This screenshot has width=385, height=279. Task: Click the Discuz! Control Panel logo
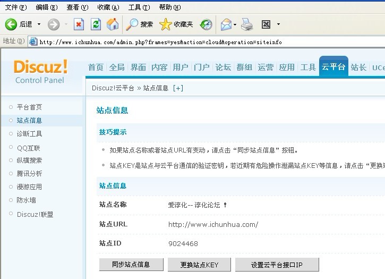pyautogui.click(x=40, y=71)
